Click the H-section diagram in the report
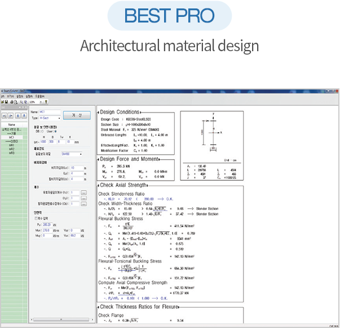340x328 pixels. [212, 132]
